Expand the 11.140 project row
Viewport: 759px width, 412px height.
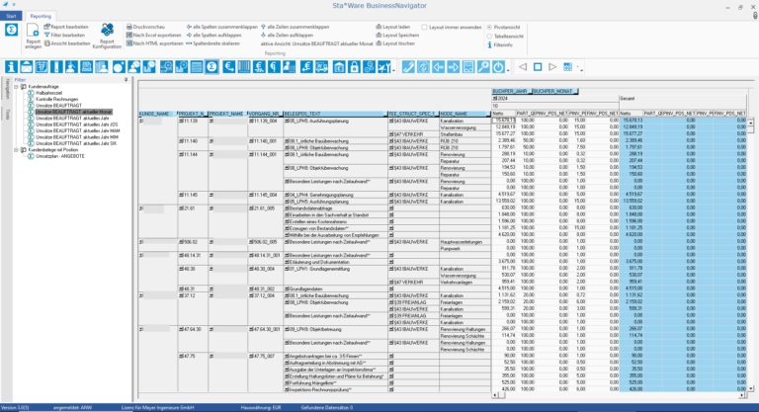point(181,141)
